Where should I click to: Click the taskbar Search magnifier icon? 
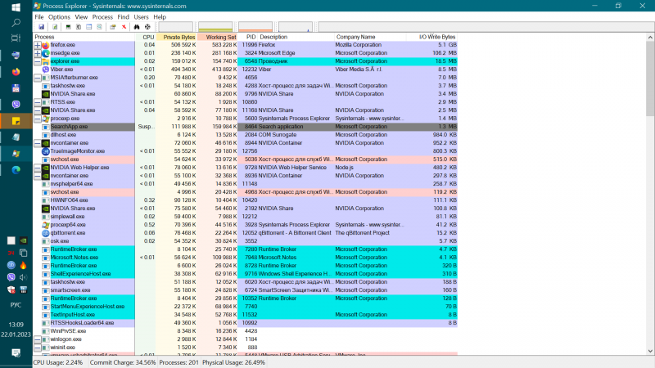point(16,23)
